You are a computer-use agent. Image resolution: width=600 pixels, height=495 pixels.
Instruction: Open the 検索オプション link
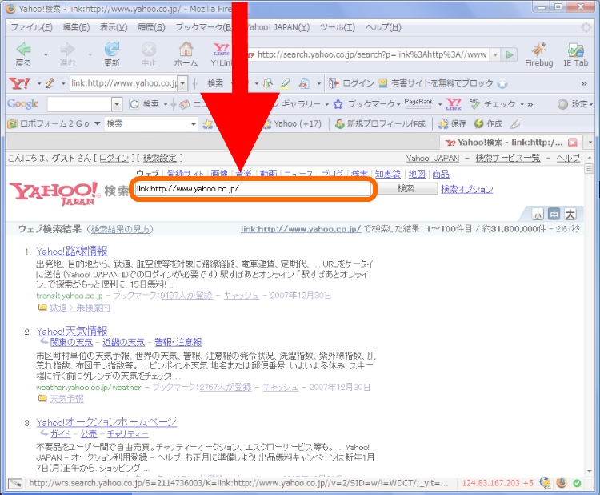(x=467, y=189)
